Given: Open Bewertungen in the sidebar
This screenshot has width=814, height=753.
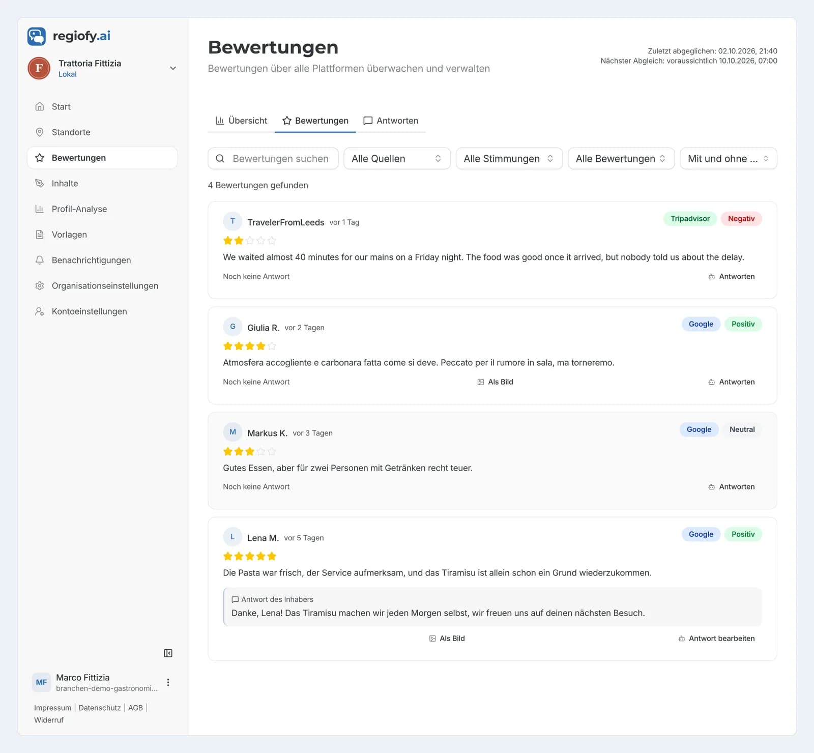Looking at the screenshot, I should click(x=102, y=158).
